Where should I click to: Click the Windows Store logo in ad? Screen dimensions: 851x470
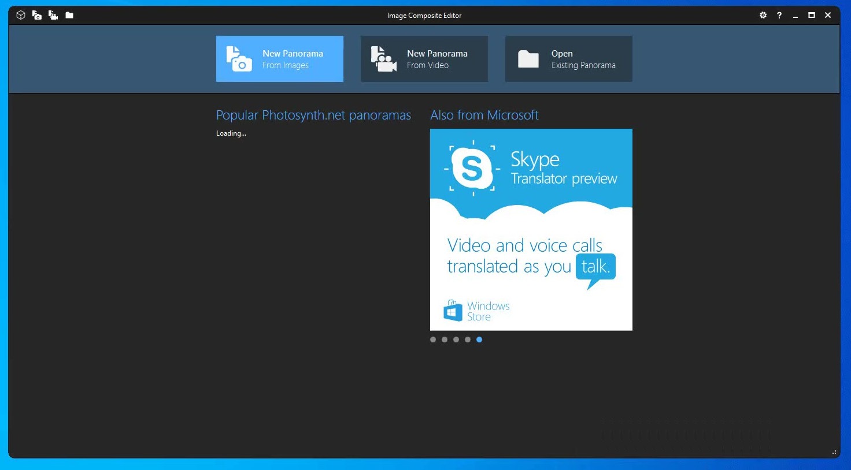(476, 311)
